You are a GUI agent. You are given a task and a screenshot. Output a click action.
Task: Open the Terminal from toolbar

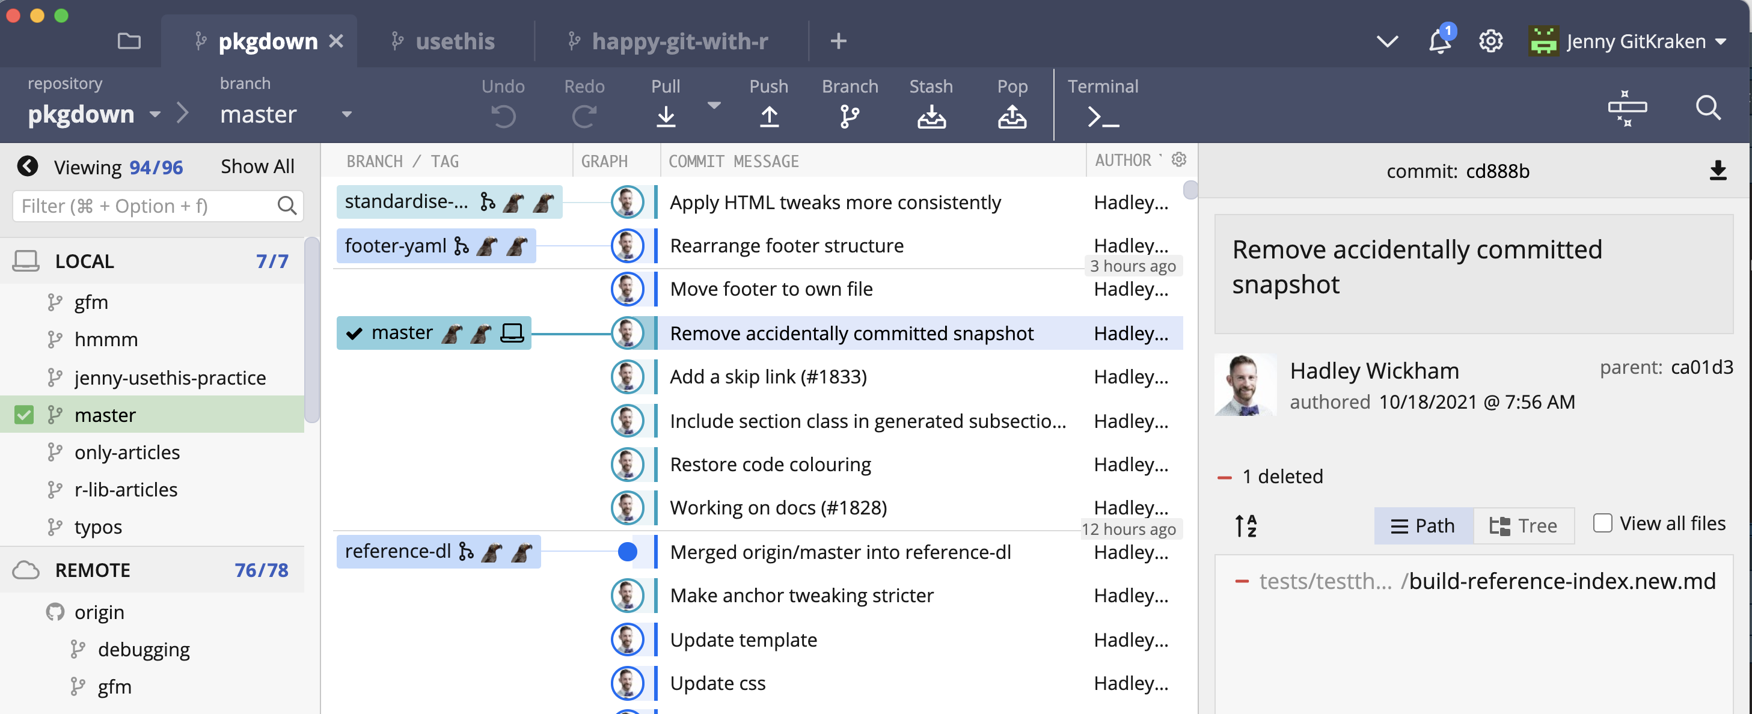click(x=1102, y=116)
